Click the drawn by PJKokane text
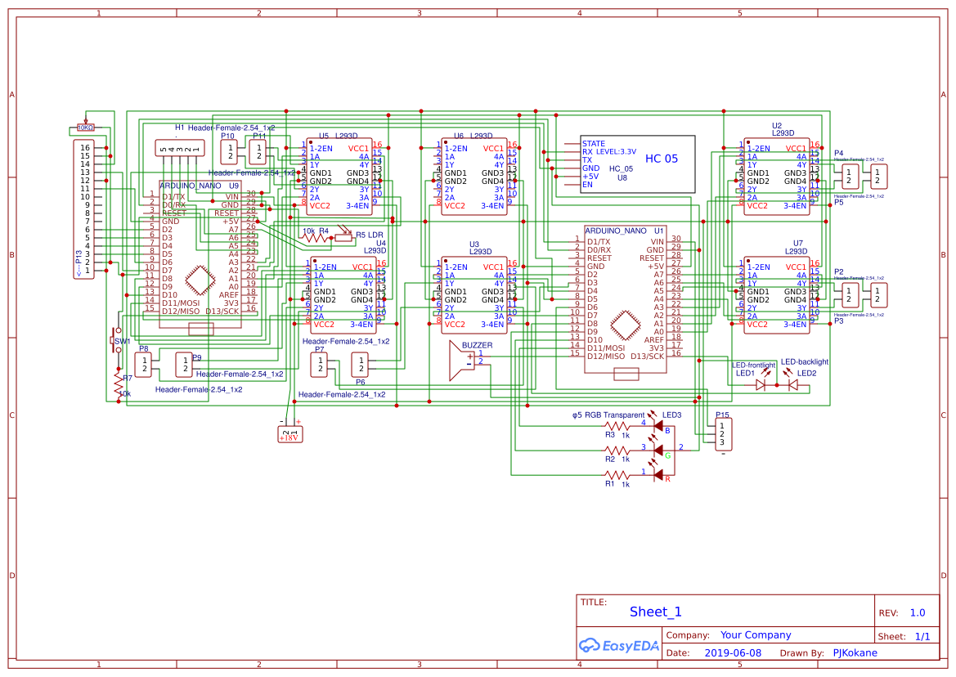956x677 pixels. 855,652
